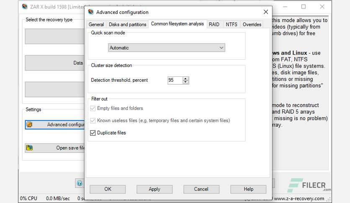Open the RAID tab

click(x=214, y=24)
